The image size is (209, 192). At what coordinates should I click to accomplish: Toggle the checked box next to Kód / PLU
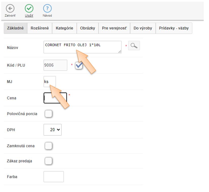click(x=79, y=66)
